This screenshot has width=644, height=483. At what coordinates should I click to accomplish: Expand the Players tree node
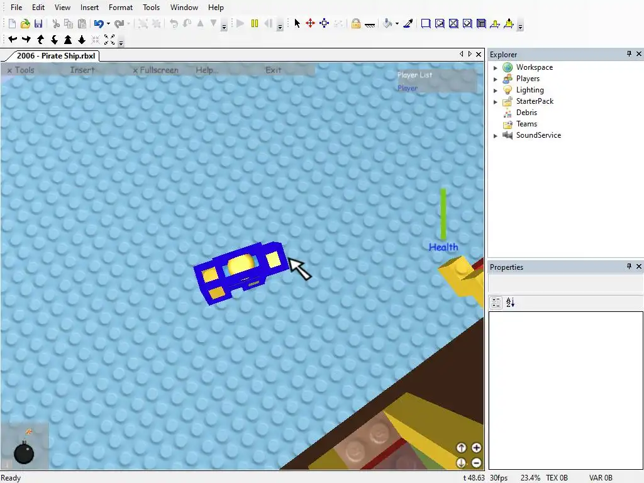click(x=496, y=79)
